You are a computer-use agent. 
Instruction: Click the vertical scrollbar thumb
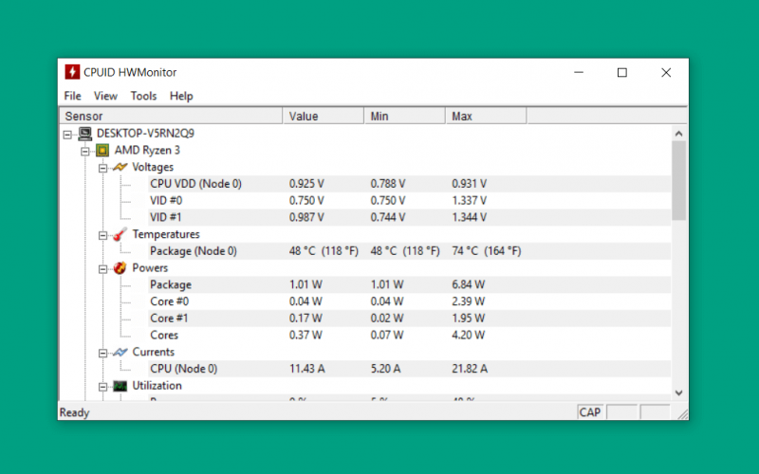[x=678, y=181]
